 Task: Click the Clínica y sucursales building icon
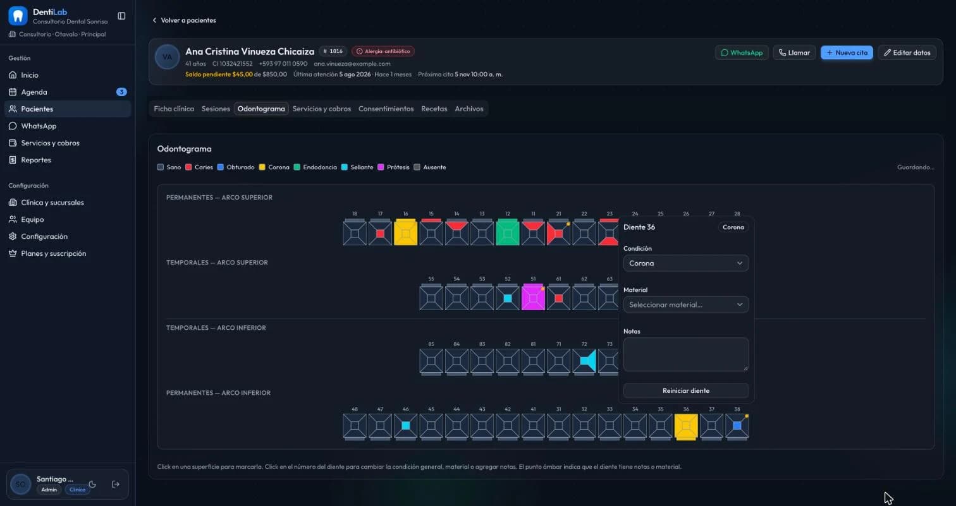point(13,203)
